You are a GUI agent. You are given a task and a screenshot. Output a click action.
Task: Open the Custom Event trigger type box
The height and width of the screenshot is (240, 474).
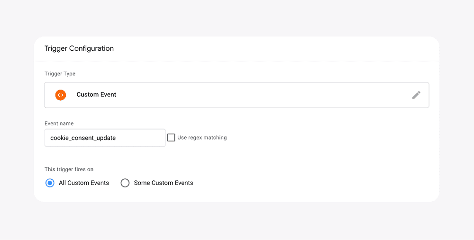click(x=237, y=95)
